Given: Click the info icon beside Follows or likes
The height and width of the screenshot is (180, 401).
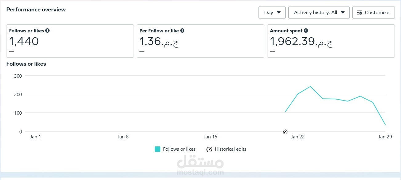Looking at the screenshot, I should (47, 31).
